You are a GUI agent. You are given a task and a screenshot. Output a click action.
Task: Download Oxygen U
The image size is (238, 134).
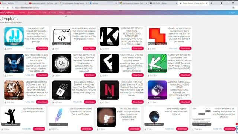90,75
